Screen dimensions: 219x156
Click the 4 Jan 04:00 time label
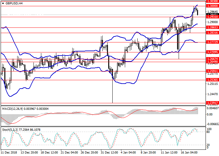click(129, 153)
